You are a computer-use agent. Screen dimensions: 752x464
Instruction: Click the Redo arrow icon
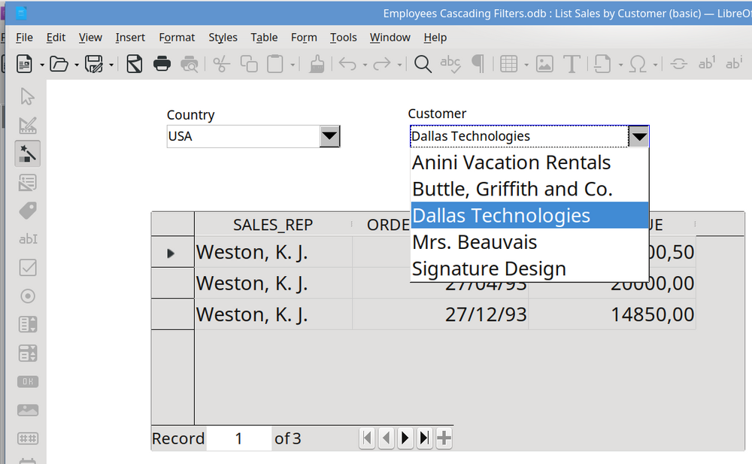tap(382, 64)
